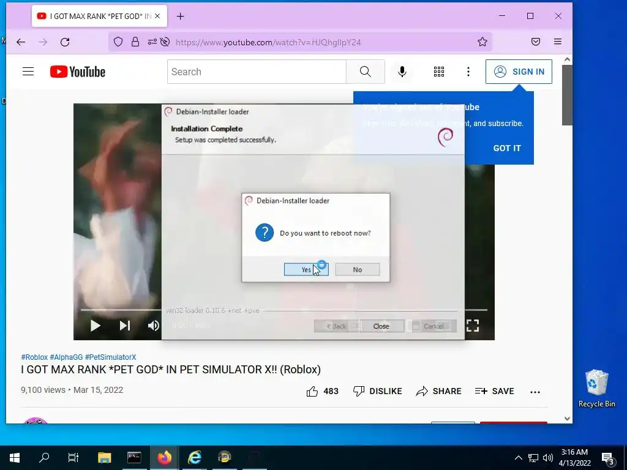Dismiss YouTube sign-out notice with GOT IT

click(506, 148)
